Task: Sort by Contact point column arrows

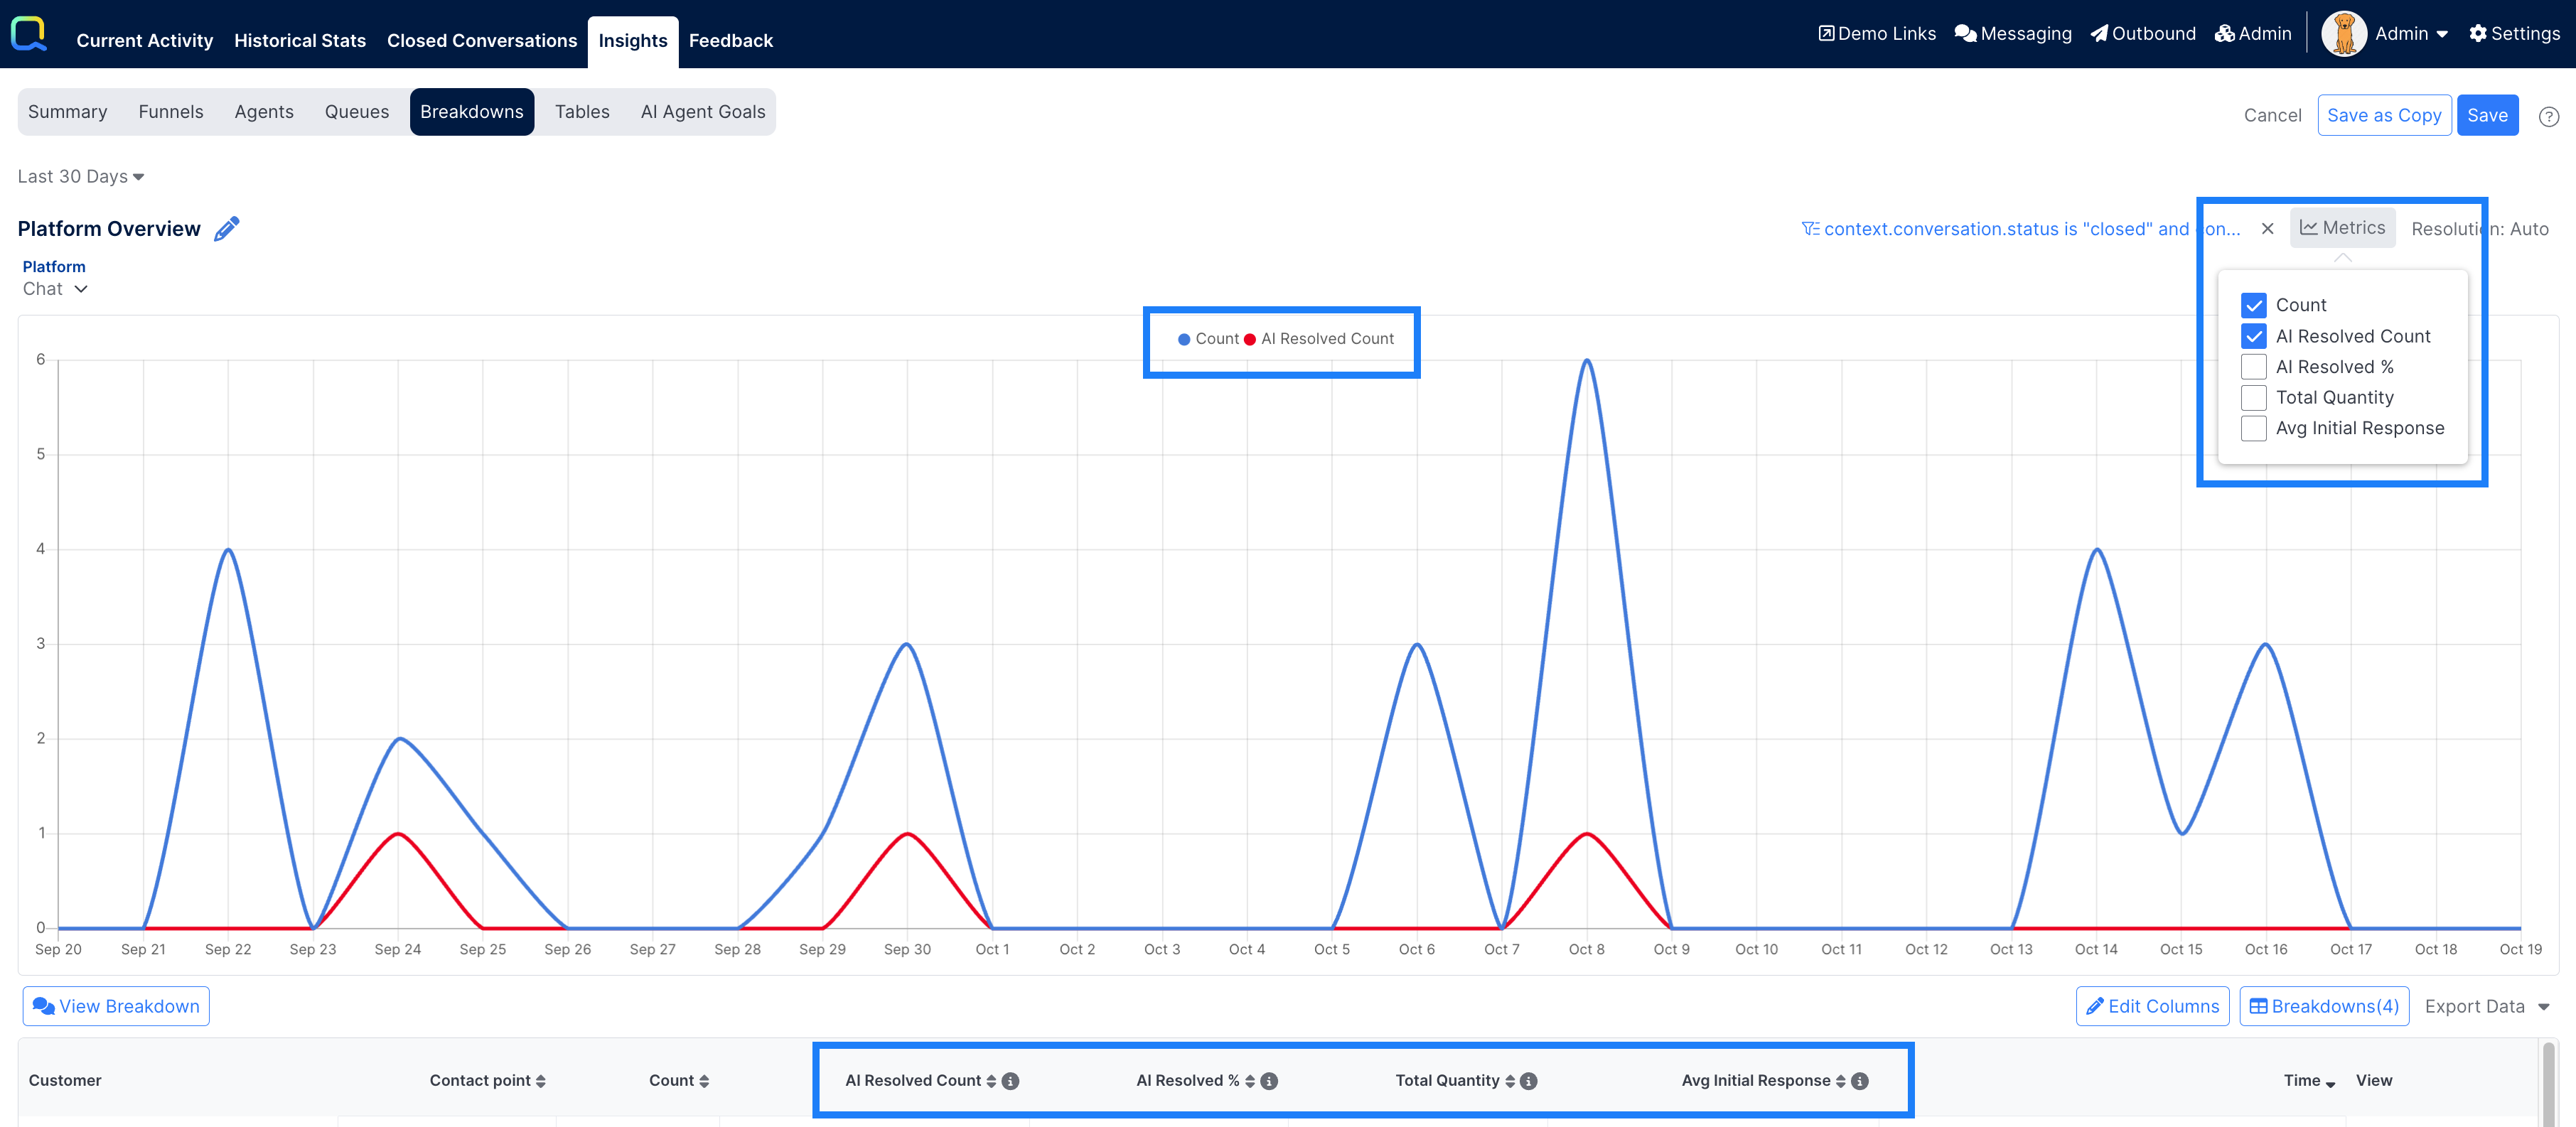Action: coord(541,1081)
